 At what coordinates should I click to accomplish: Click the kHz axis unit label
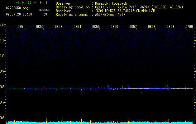[3, 25]
